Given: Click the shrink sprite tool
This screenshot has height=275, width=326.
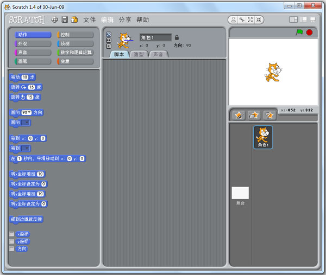Looking at the screenshot, I should (x=258, y=20).
